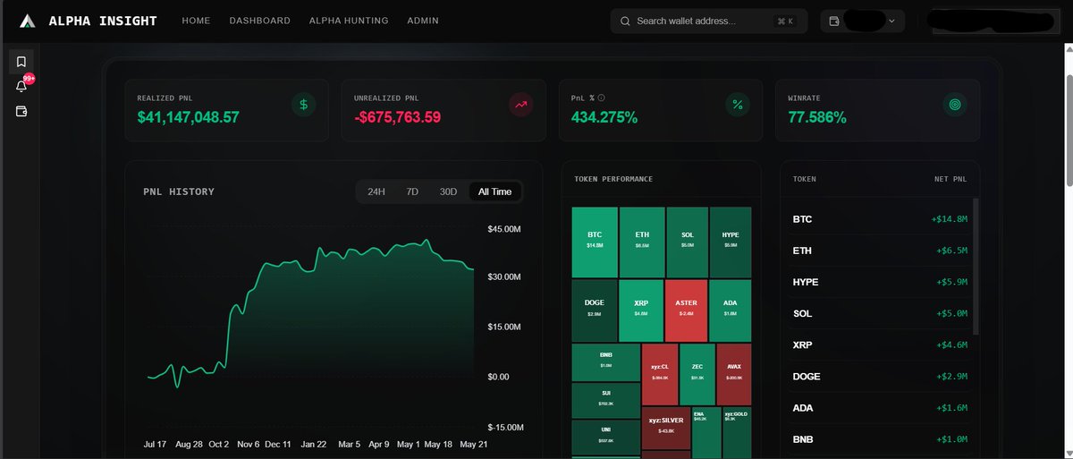Viewport: 1073px width, 459px height.
Task: Click the 77.586% winrate value
Action: point(817,116)
